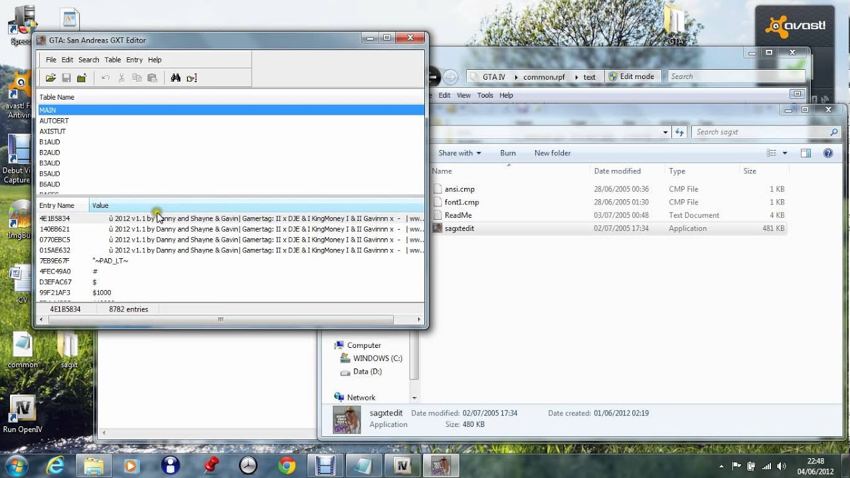Click the Open file icon in GXT Editor
850x478 pixels.
coord(50,78)
